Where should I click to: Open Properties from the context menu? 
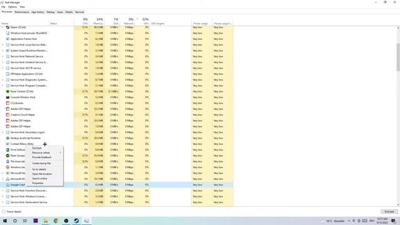coord(44,183)
